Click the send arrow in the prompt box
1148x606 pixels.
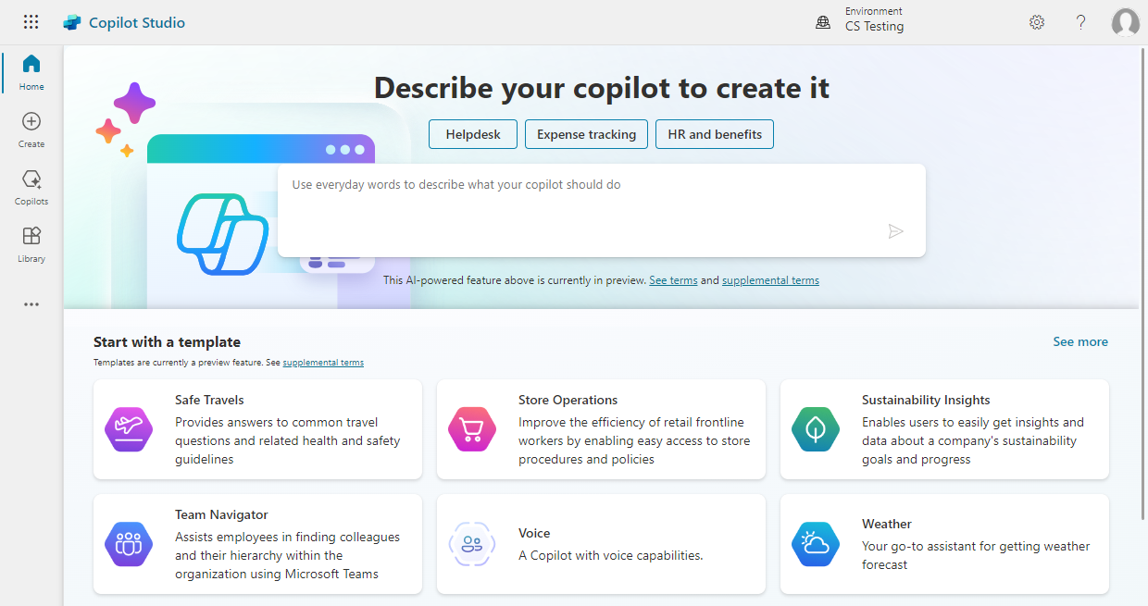[x=895, y=231]
